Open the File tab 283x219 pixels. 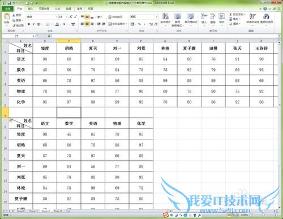coord(7,8)
